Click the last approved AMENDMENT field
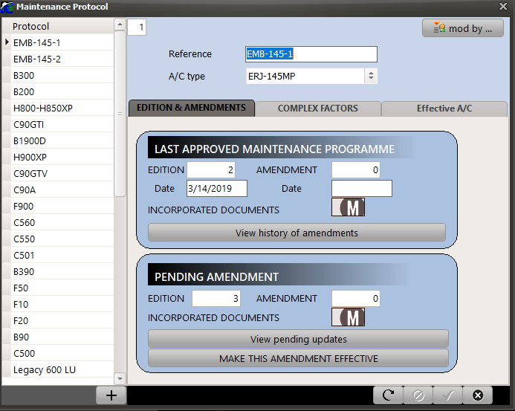The height and width of the screenshot is (411, 515). (356, 170)
